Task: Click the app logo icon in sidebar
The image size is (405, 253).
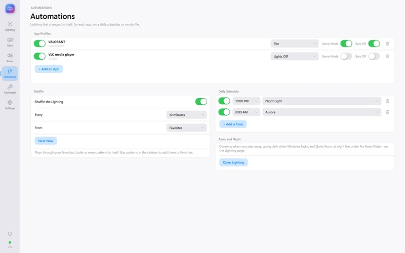Action: point(10,9)
